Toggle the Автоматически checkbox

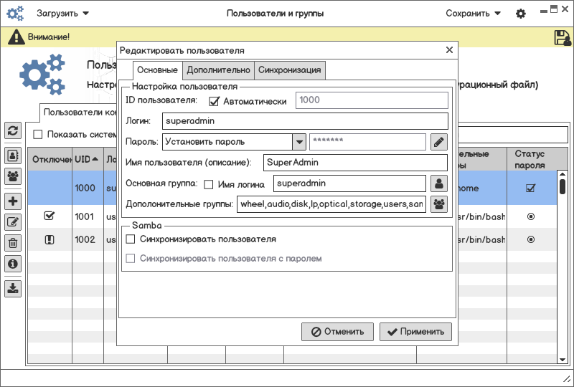(214, 101)
